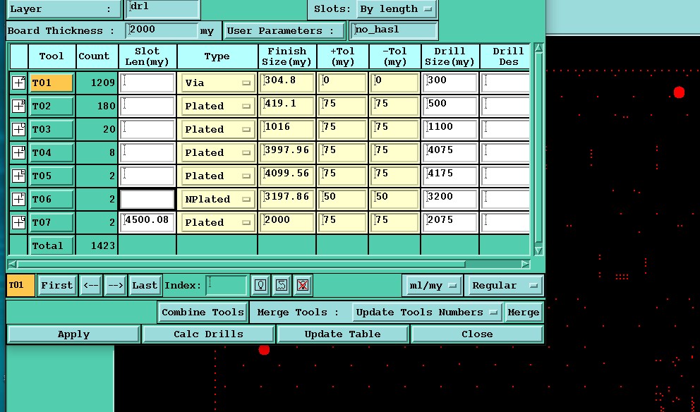Select tool T04 button
The width and height of the screenshot is (700, 412).
pyautogui.click(x=52, y=152)
